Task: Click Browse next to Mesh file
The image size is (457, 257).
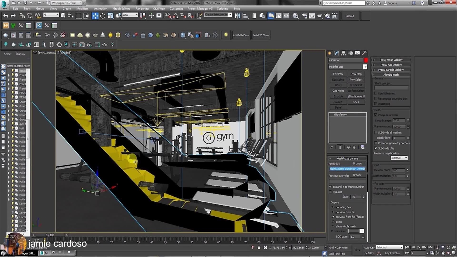Action: point(357,163)
